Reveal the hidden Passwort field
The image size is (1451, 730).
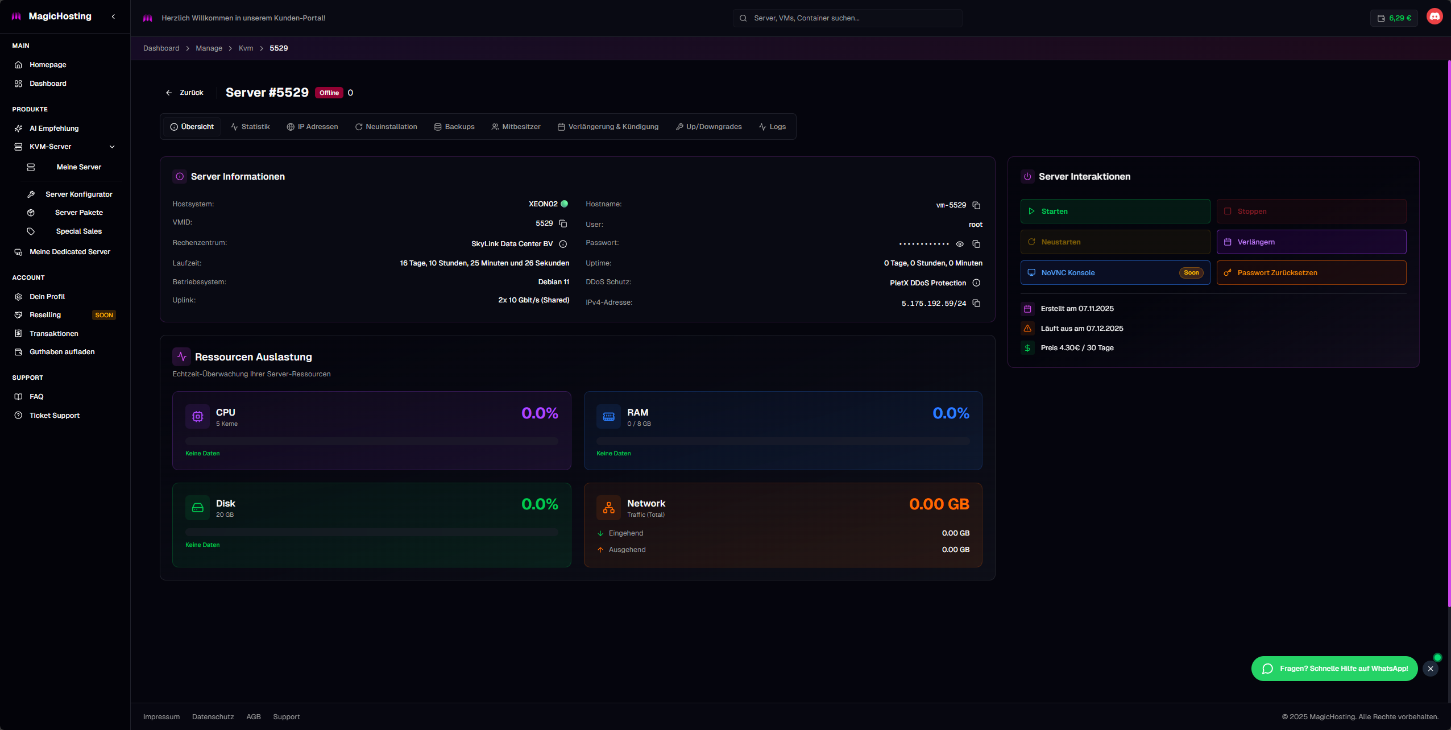click(x=960, y=244)
